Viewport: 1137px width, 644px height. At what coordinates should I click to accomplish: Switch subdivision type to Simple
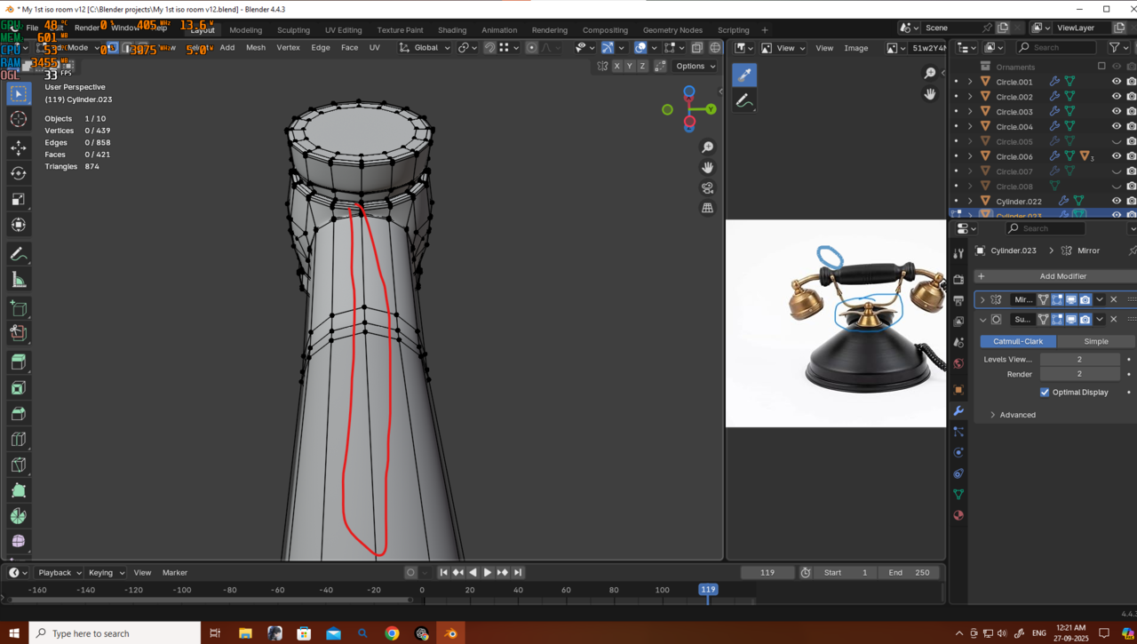pos(1095,341)
